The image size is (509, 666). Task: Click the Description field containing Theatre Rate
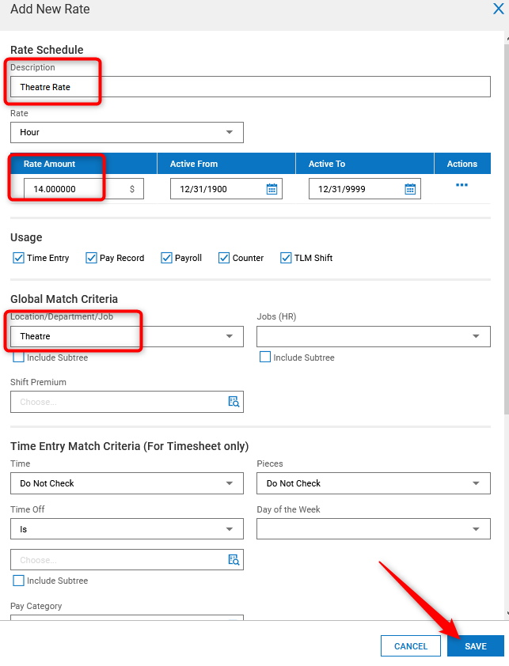[x=127, y=86]
